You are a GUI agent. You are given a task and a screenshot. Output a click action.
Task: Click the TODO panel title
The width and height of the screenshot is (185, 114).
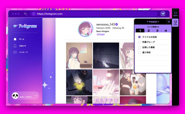(153, 22)
